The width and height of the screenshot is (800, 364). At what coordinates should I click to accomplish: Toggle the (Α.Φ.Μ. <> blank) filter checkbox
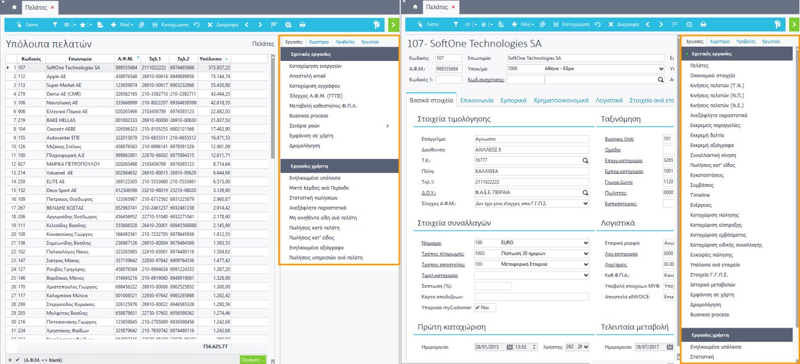pos(17,359)
